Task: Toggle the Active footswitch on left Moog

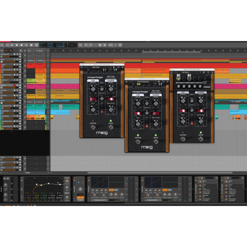Action: coord(110,127)
